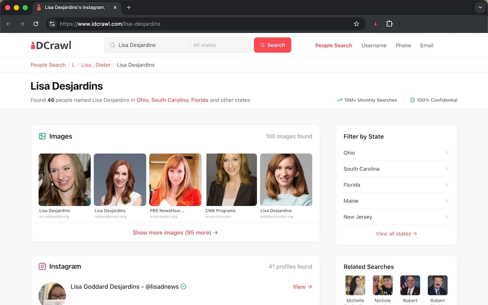
Task: Expand the New Jersey state filter
Action: tap(396, 217)
